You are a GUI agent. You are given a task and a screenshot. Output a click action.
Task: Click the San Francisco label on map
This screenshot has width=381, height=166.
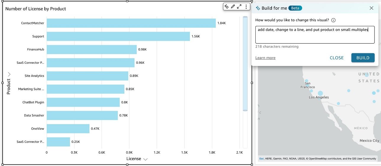308,85
